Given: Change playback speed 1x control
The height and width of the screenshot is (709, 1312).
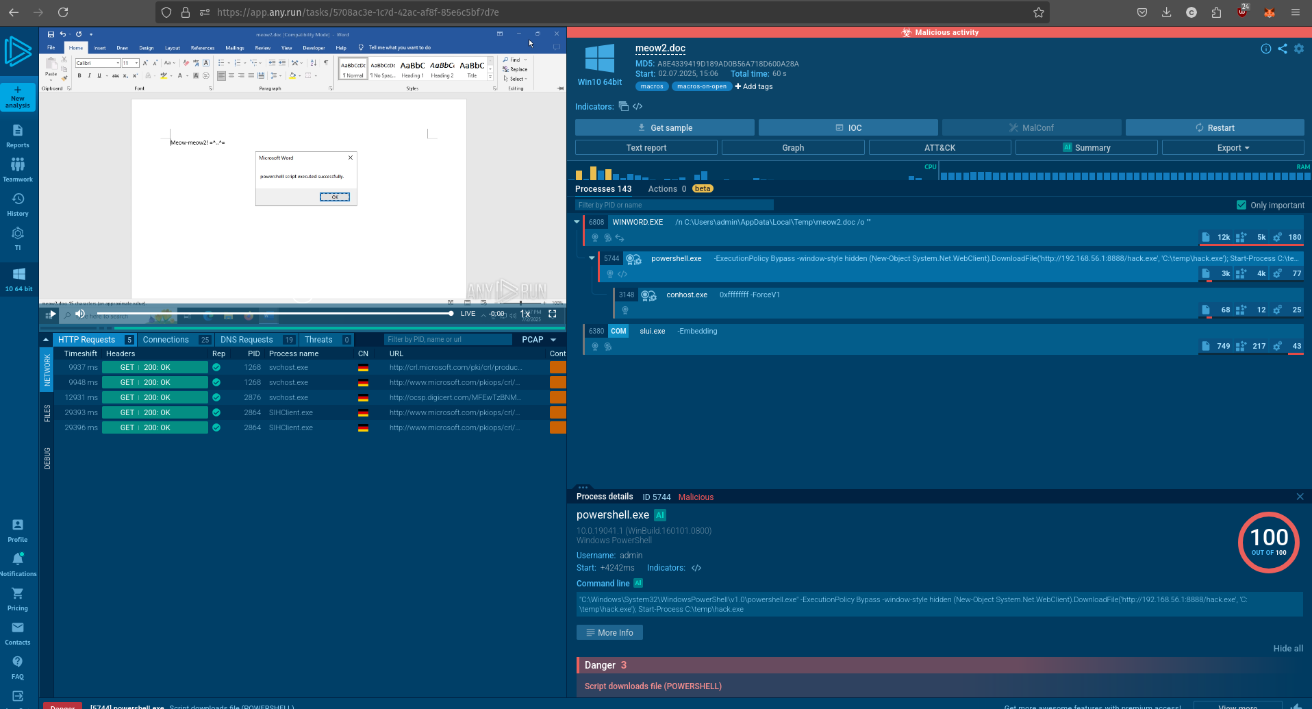Looking at the screenshot, I should click(x=525, y=314).
